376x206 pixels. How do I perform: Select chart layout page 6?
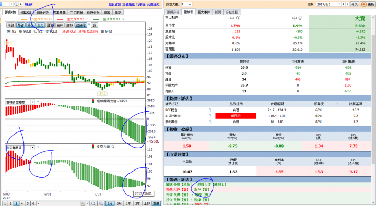[33, 203]
